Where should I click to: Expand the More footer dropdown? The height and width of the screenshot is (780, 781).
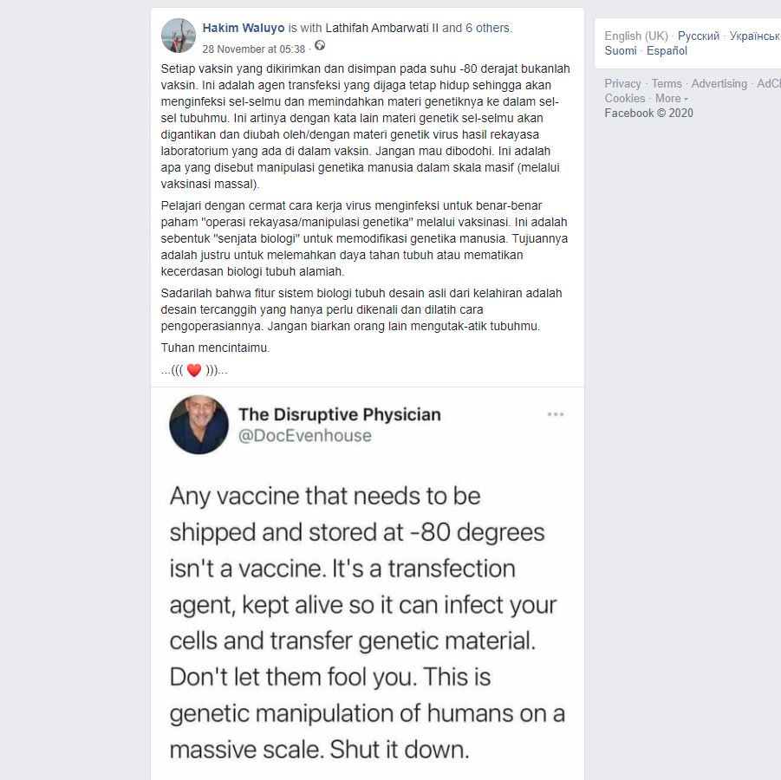click(672, 98)
